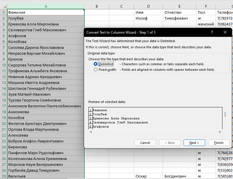Select column E header
The width and height of the screenshot is (233, 179).
(179, 6)
